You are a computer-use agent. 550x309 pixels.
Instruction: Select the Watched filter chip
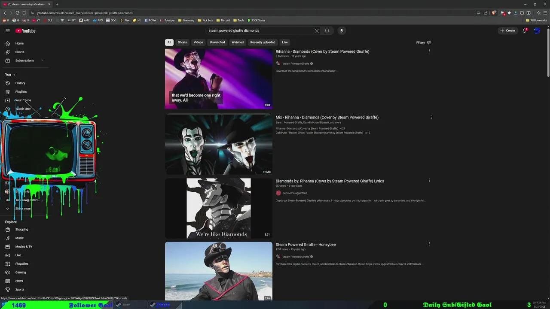(x=238, y=42)
